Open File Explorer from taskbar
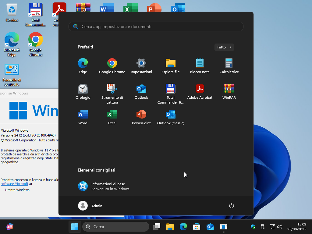This screenshot has width=312, height=234. click(170, 227)
